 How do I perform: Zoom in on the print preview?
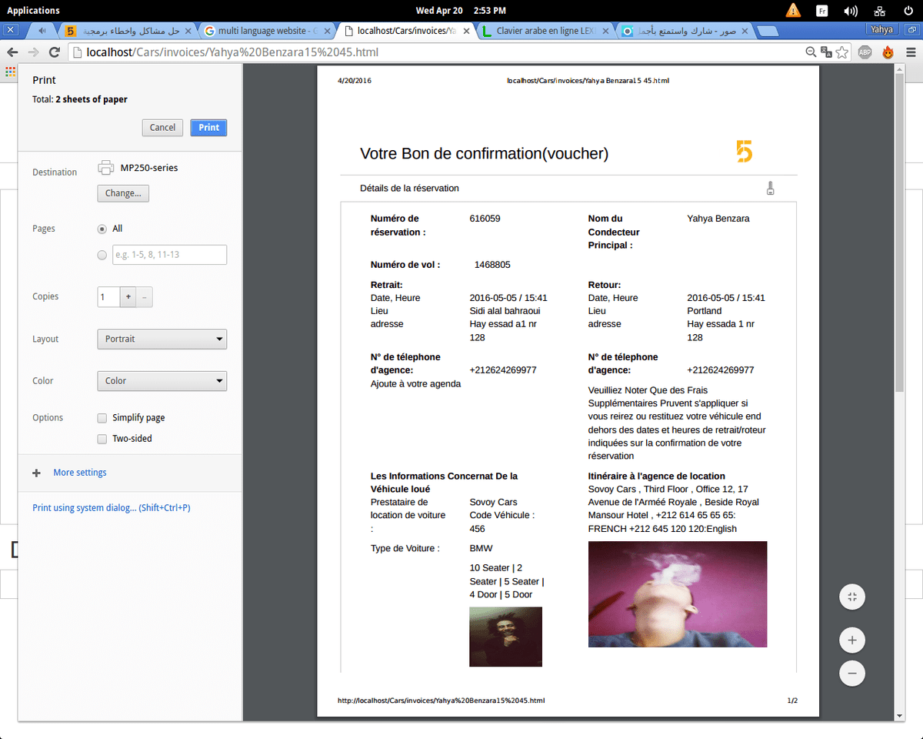pos(851,640)
